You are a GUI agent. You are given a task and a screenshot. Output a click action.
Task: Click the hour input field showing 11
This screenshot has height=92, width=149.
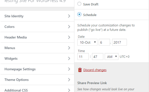point(83,56)
